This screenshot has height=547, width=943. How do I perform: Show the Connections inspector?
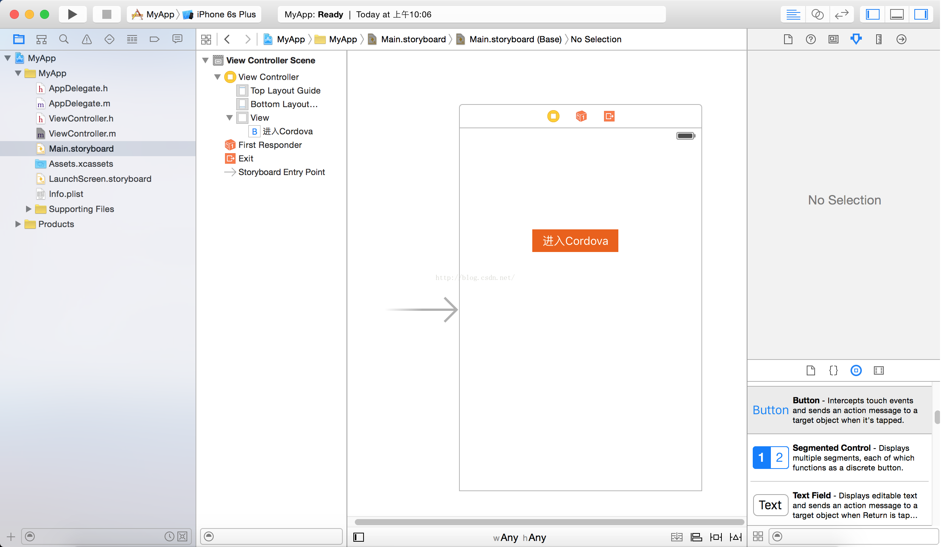coord(901,39)
